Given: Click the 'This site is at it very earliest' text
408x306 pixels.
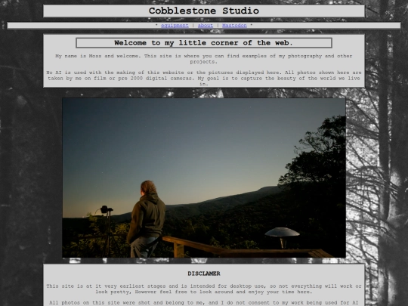Looking at the screenshot, I should point(204,289).
